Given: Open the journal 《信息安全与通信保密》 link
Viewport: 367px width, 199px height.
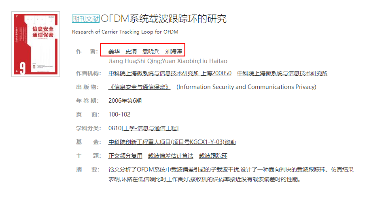Looking at the screenshot, I should coord(140,87).
